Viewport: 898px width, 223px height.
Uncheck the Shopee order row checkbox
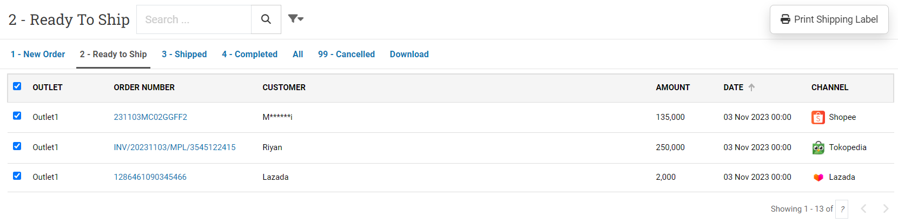click(x=17, y=116)
